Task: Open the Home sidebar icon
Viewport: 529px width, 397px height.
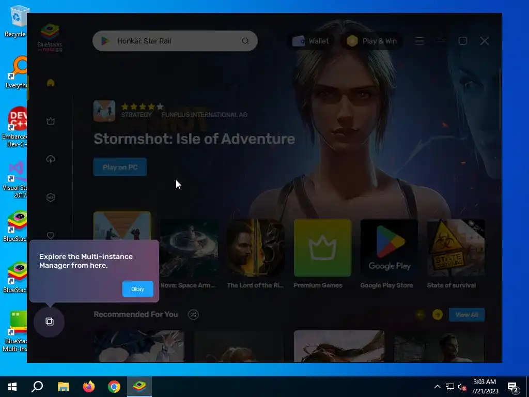Action: point(51,83)
